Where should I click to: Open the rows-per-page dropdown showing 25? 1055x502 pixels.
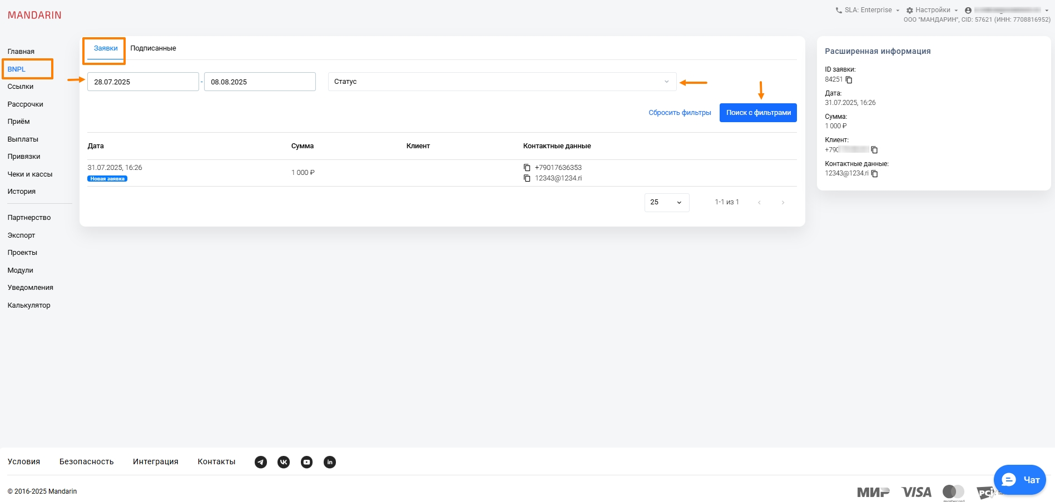pos(666,203)
